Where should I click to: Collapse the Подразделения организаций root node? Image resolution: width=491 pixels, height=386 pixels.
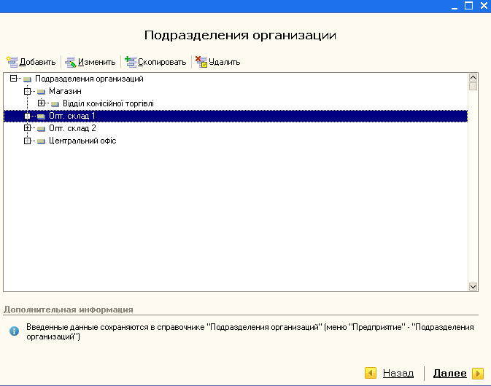pyautogui.click(x=13, y=79)
